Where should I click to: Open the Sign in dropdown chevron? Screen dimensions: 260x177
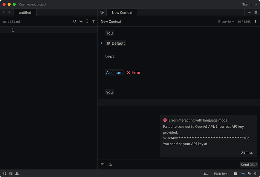click(256, 5)
